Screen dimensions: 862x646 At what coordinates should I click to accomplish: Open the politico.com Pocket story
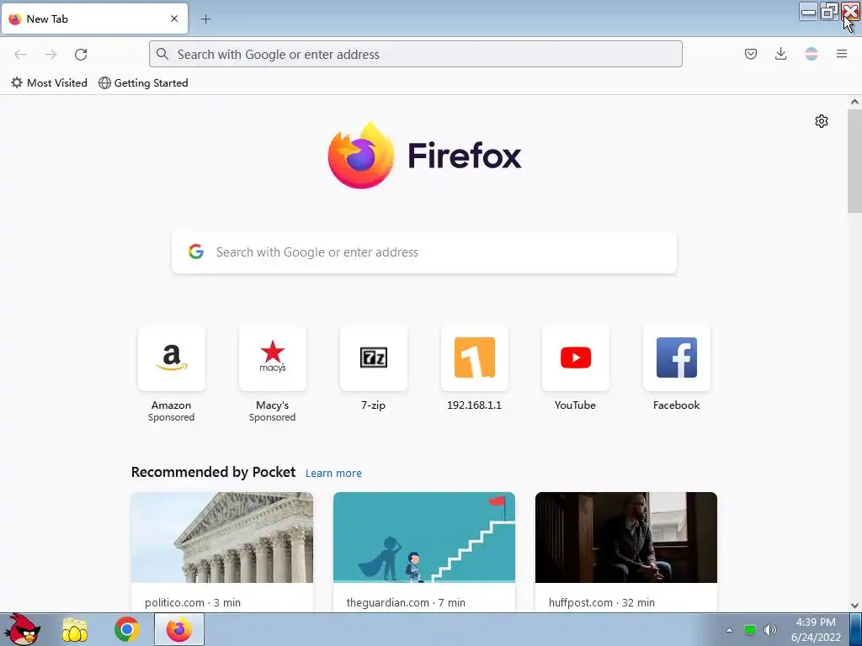coord(221,552)
